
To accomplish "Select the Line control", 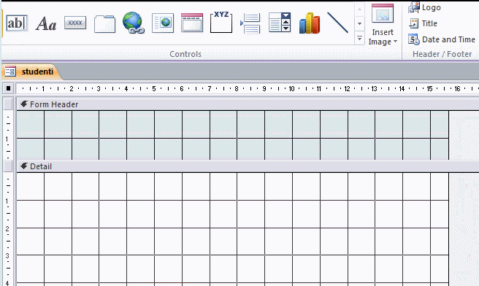I will pyautogui.click(x=337, y=23).
